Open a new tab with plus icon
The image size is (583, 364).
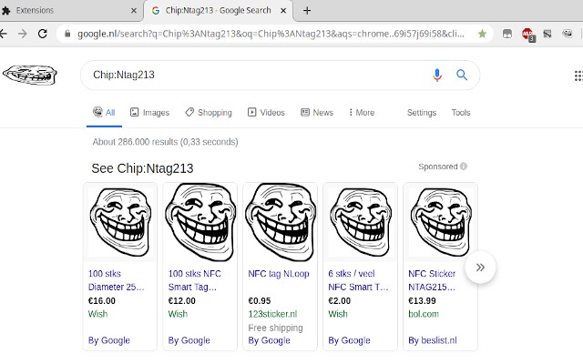(x=307, y=11)
